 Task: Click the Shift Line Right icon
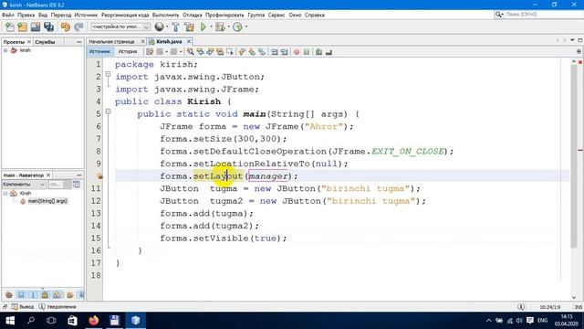coord(284,52)
